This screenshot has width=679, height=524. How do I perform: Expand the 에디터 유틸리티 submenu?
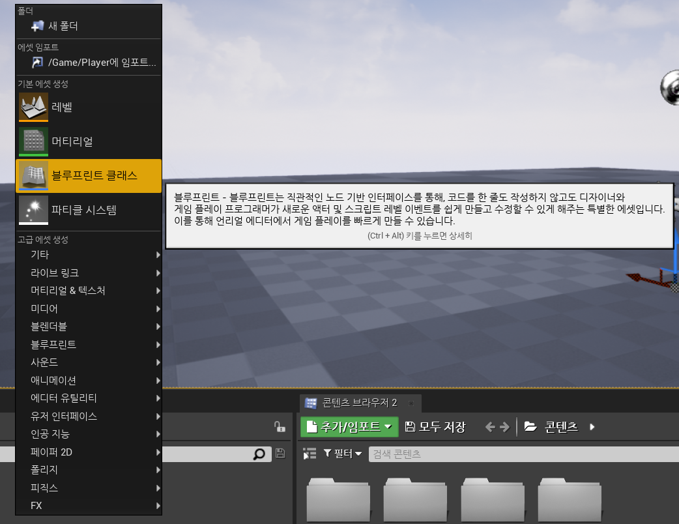pyautogui.click(x=89, y=398)
